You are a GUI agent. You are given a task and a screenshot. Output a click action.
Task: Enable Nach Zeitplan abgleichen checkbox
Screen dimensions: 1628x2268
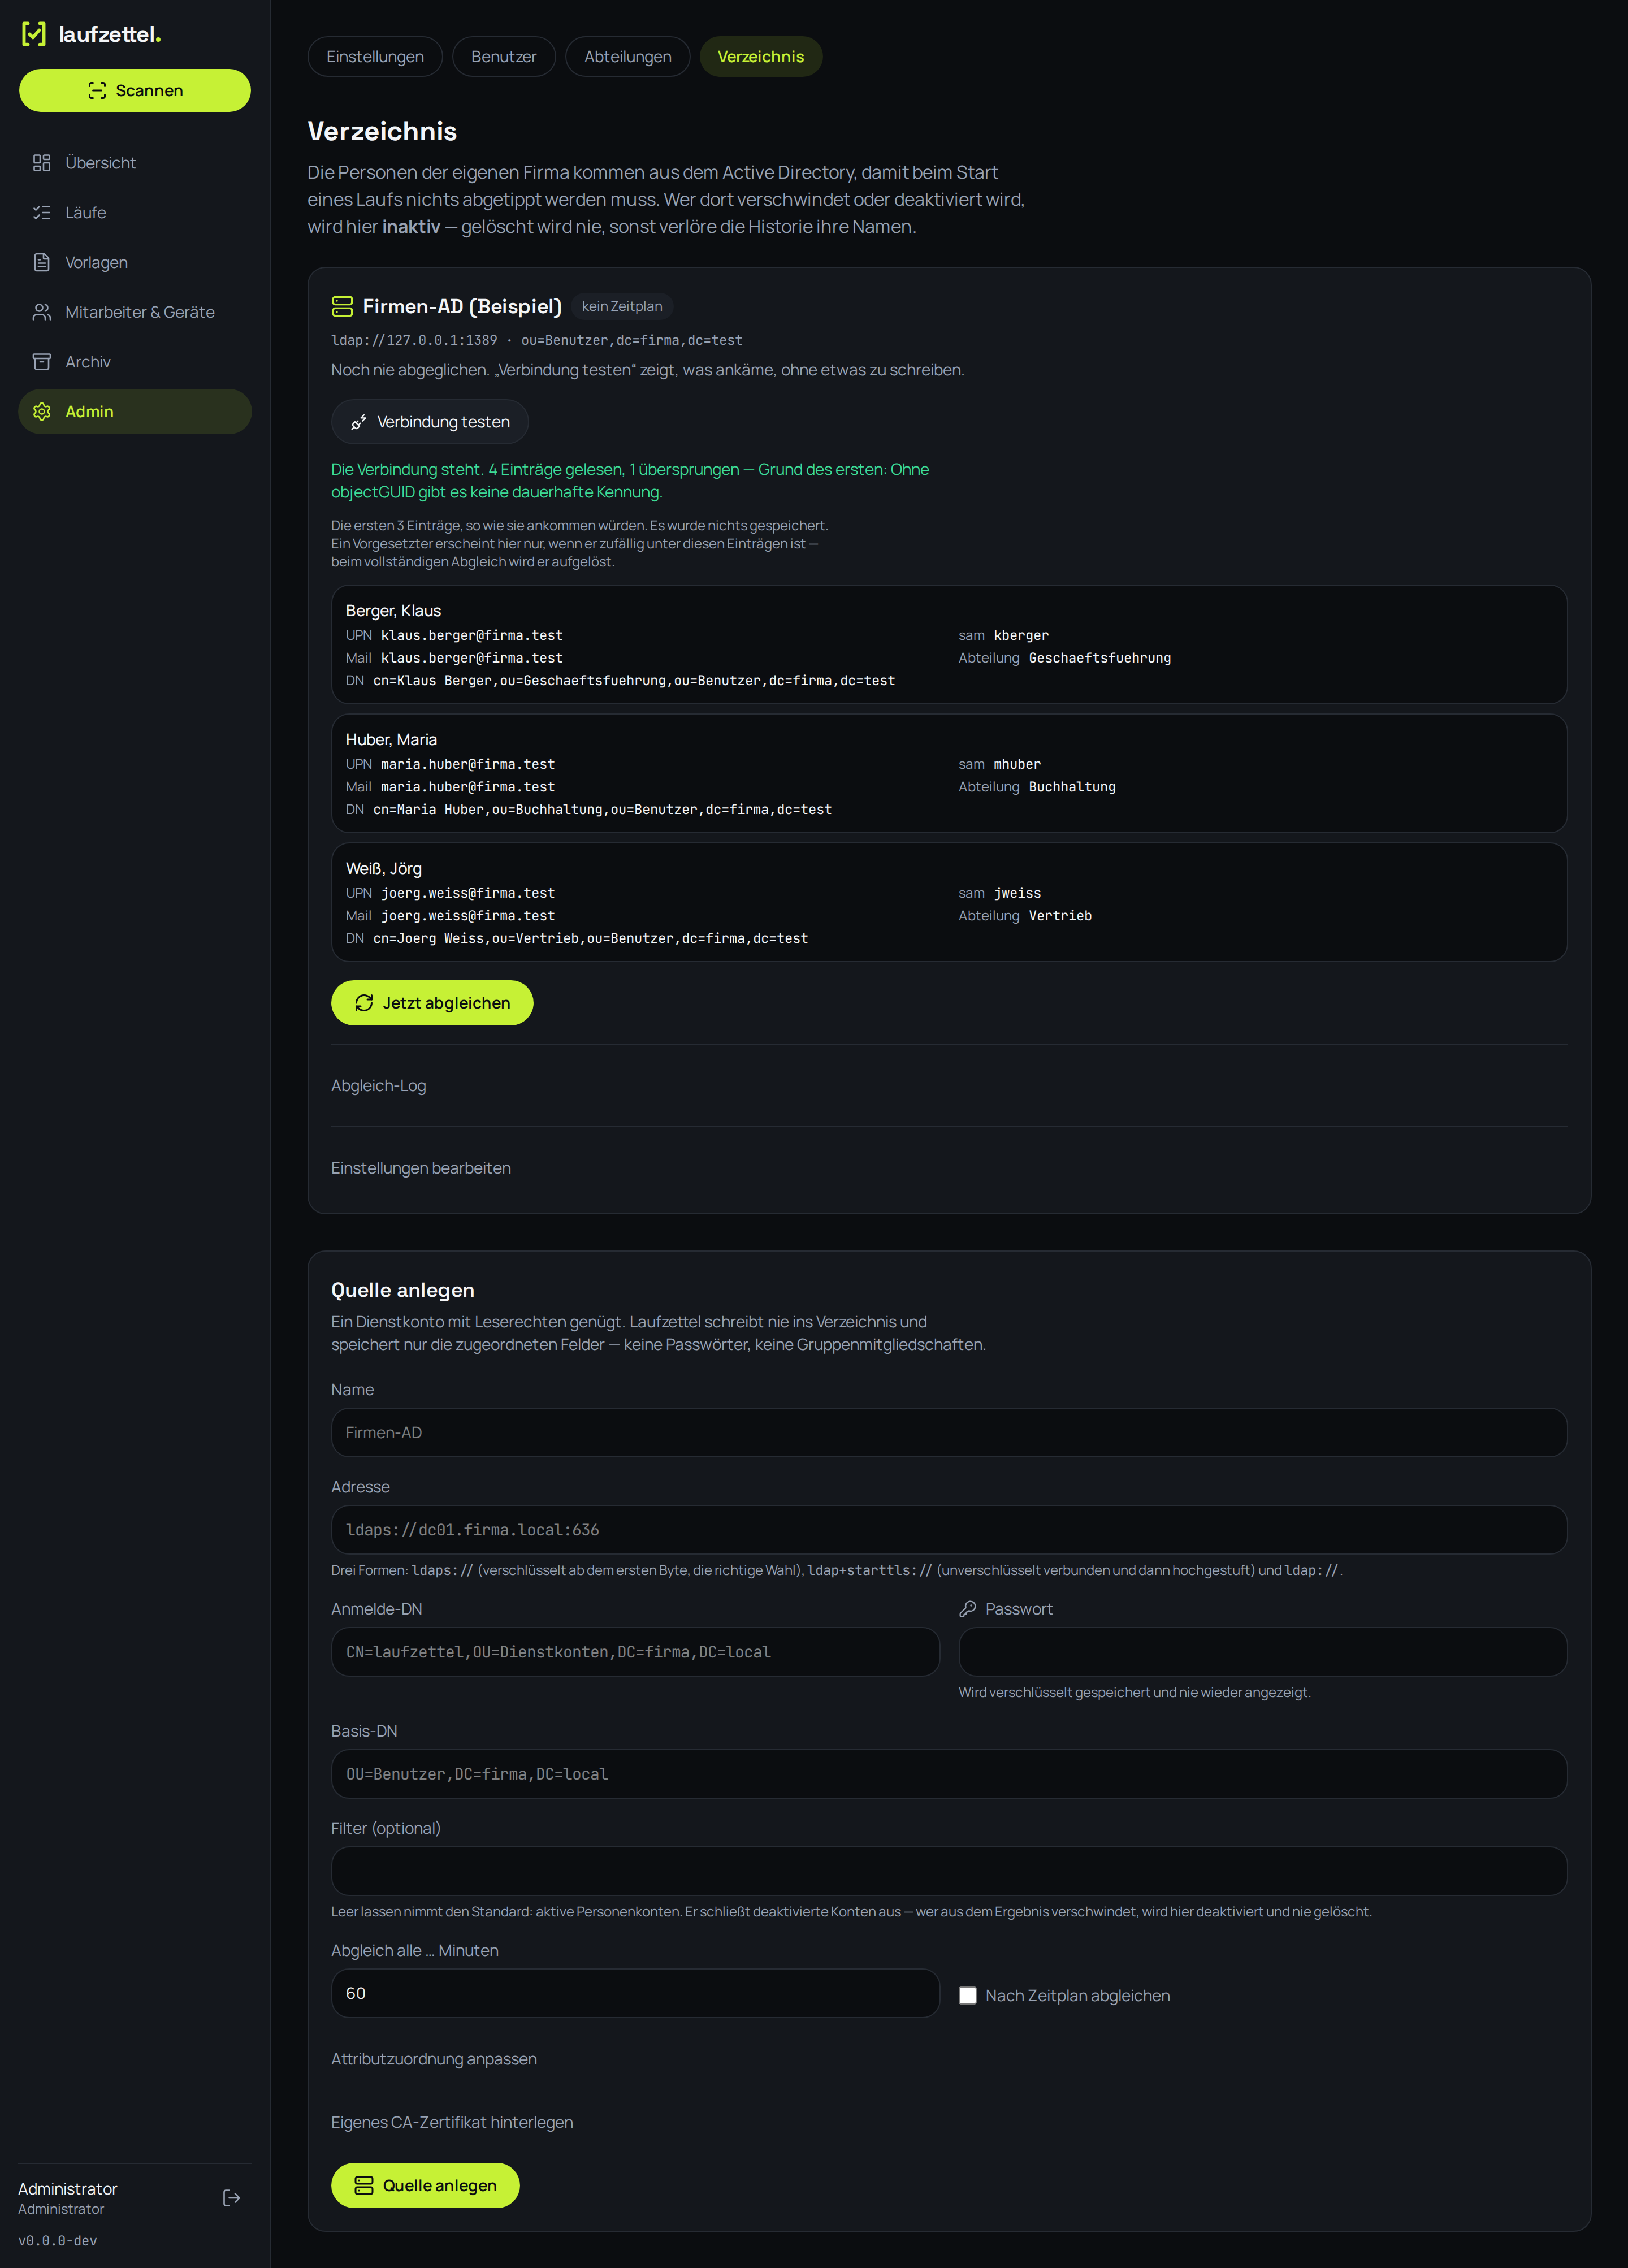point(967,1995)
